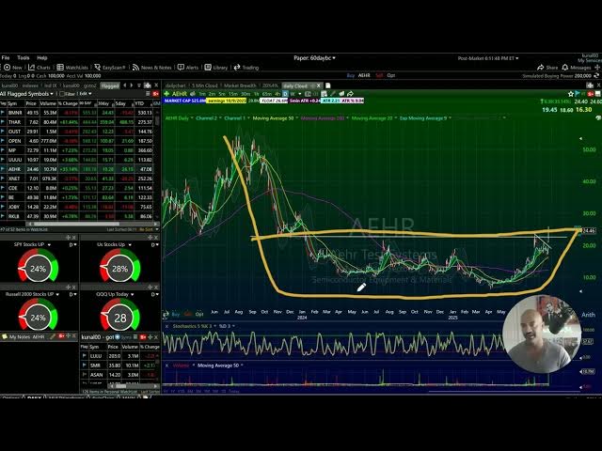Select the MP row in watchlist
Image resolution: width=602 pixels, height=451 pixels.
pyautogui.click(x=77, y=150)
